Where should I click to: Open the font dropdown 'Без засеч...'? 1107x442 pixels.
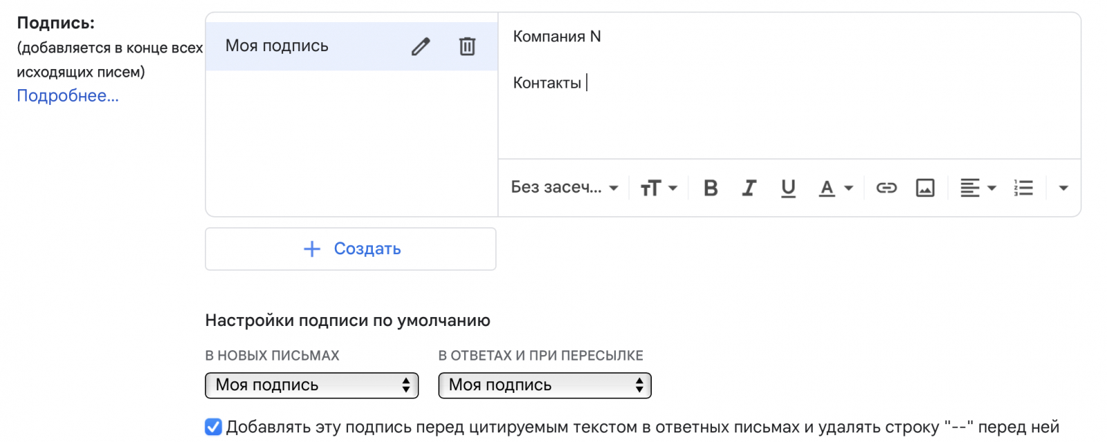(x=564, y=188)
